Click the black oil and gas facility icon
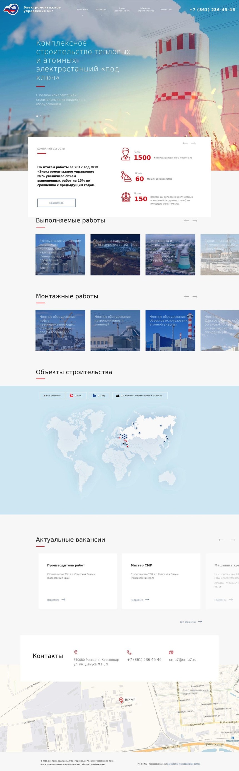The width and height of the screenshot is (239, 771). [x=118, y=395]
